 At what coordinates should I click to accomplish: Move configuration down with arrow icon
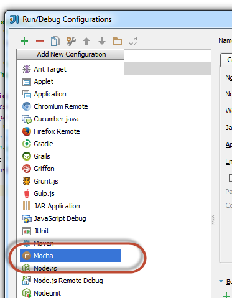102,41
